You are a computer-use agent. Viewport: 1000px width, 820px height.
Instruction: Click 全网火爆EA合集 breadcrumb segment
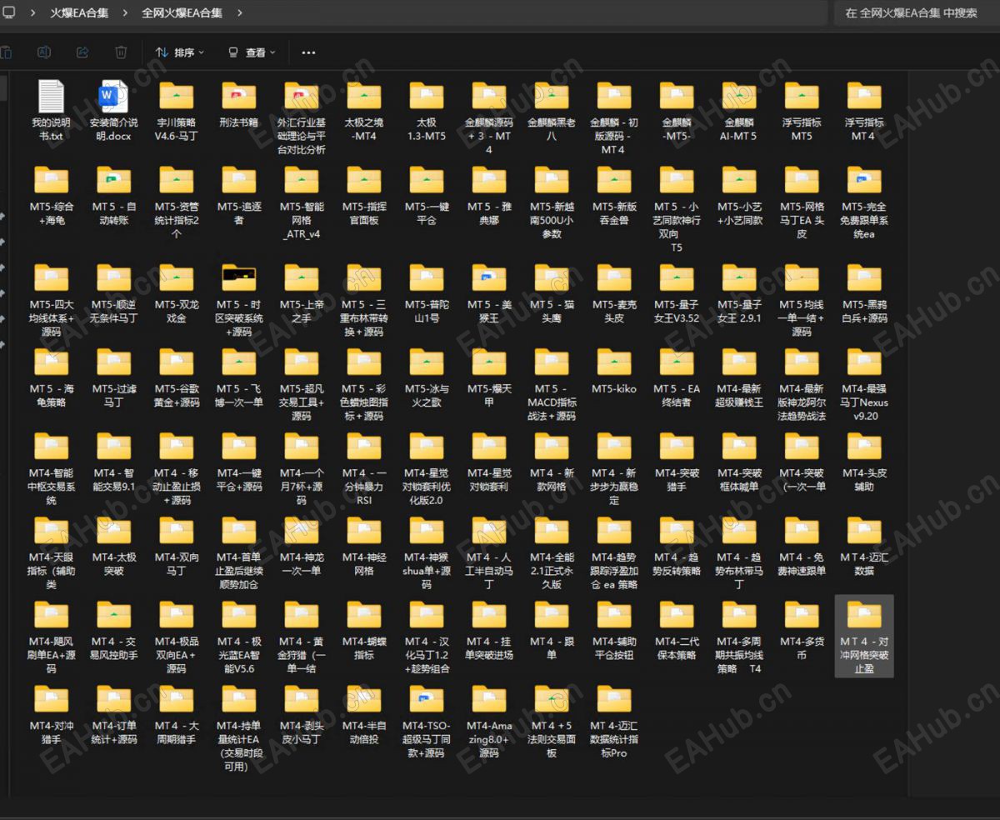coord(182,12)
